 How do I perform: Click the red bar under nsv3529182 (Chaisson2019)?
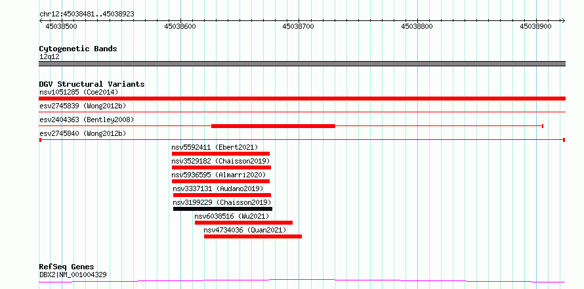point(221,167)
